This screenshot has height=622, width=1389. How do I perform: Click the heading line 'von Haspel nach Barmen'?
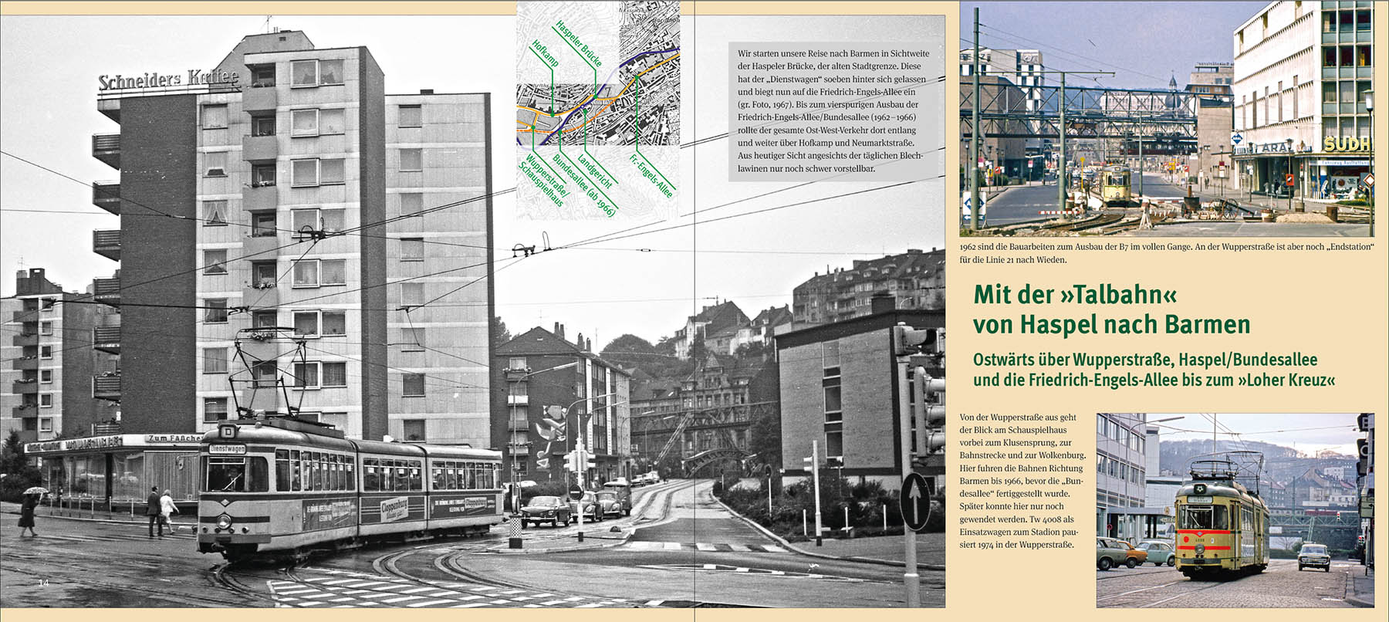point(1111,324)
